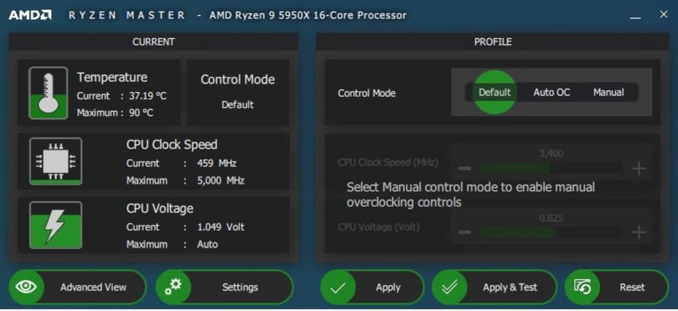Click the CPU chip clock speed icon
Image resolution: width=678 pixels, height=311 pixels.
click(56, 161)
